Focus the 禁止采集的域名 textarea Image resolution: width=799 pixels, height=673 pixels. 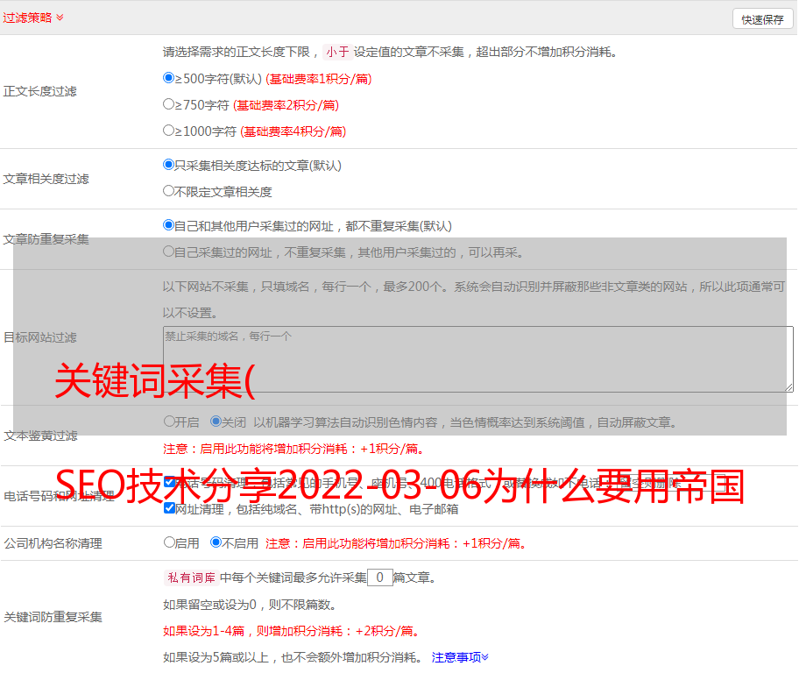(x=478, y=359)
